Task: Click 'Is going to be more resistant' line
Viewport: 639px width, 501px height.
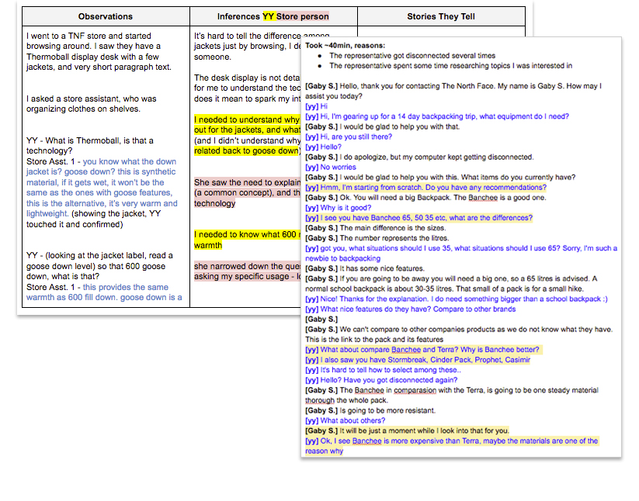Action: pyautogui.click(x=370, y=410)
